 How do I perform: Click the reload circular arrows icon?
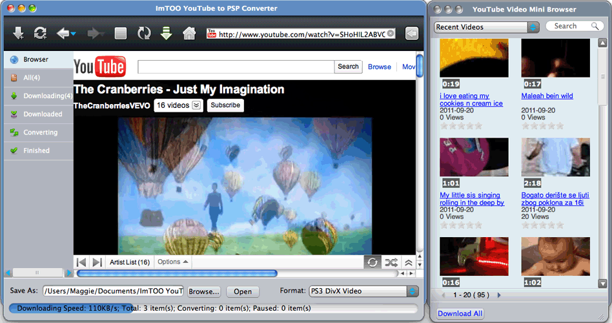tap(144, 34)
